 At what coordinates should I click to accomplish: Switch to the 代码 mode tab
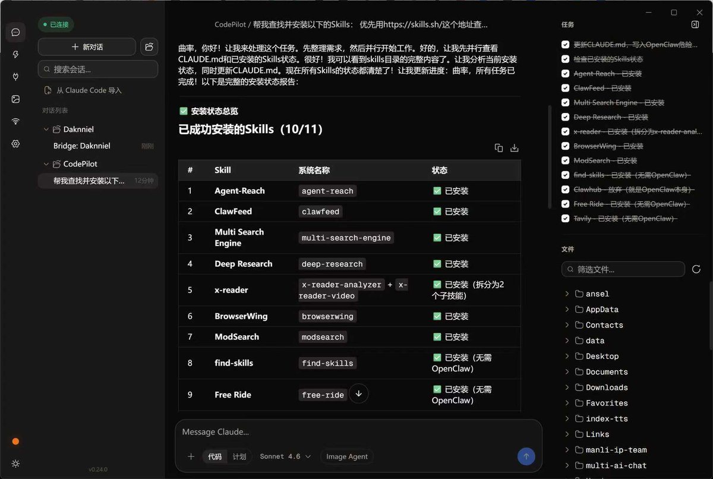click(214, 456)
